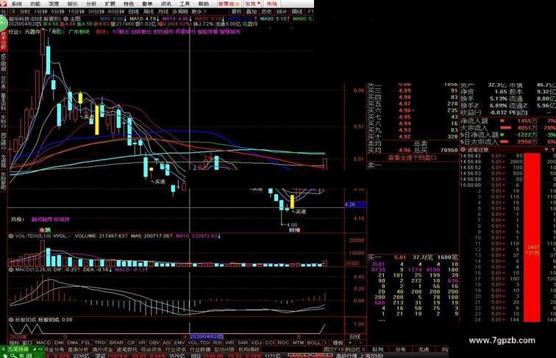Viewport: 556px width, 358px height.
Task: Click the plus zoom-in button beside 模板
Action: [x=350, y=343]
